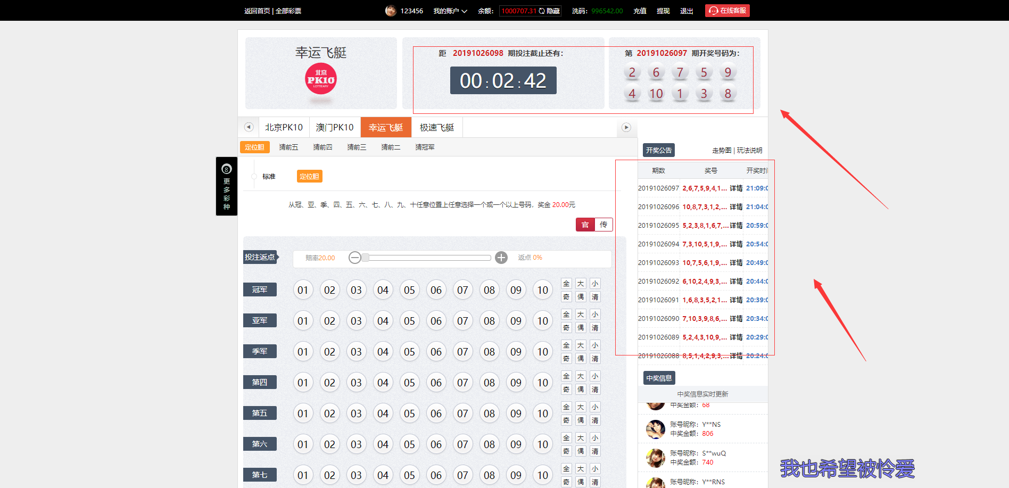Expand the 更多彩种 side panel
This screenshot has height=488, width=1009.
point(227,186)
